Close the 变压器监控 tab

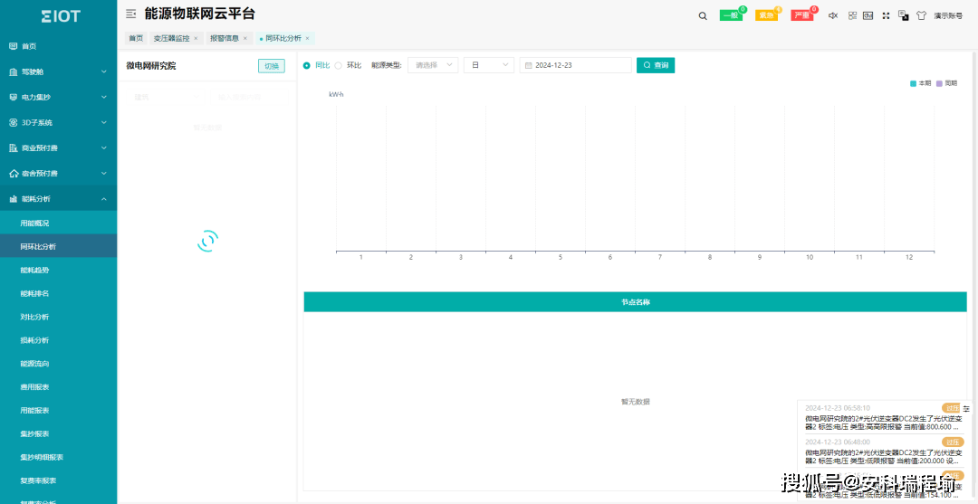coord(196,39)
